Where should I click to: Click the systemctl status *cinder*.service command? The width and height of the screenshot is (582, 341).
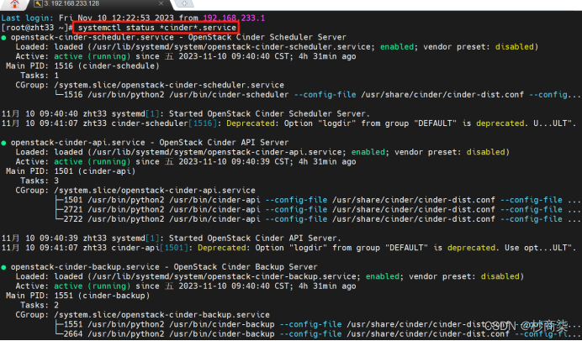pos(157,28)
